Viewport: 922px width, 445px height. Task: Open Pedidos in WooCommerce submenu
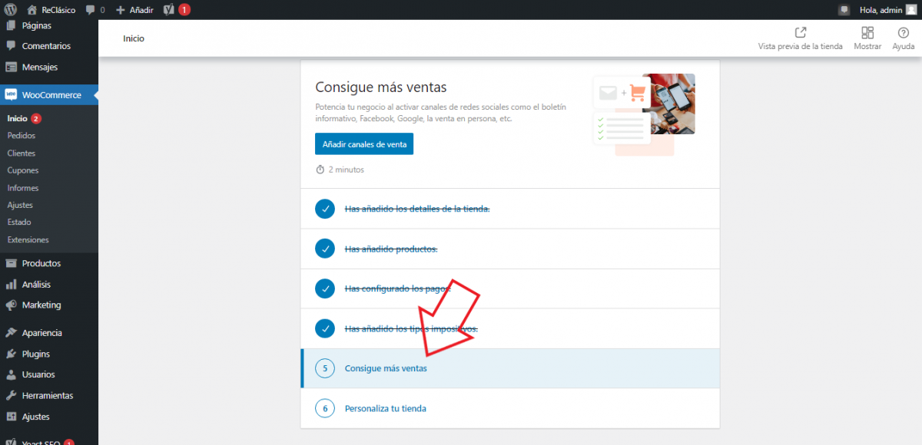coord(22,136)
